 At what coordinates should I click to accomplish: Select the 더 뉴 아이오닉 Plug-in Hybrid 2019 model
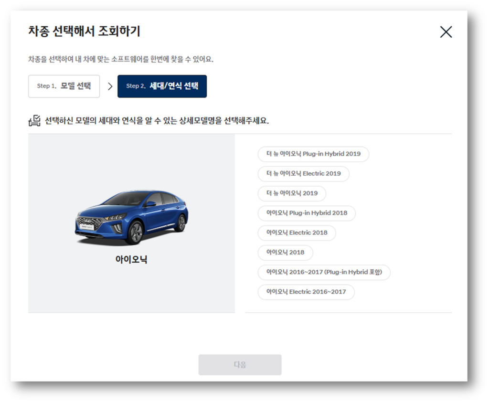click(313, 154)
